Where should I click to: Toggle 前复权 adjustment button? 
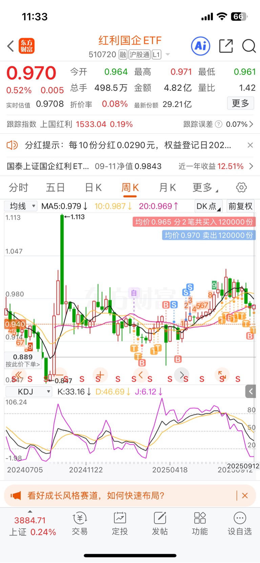(x=241, y=206)
